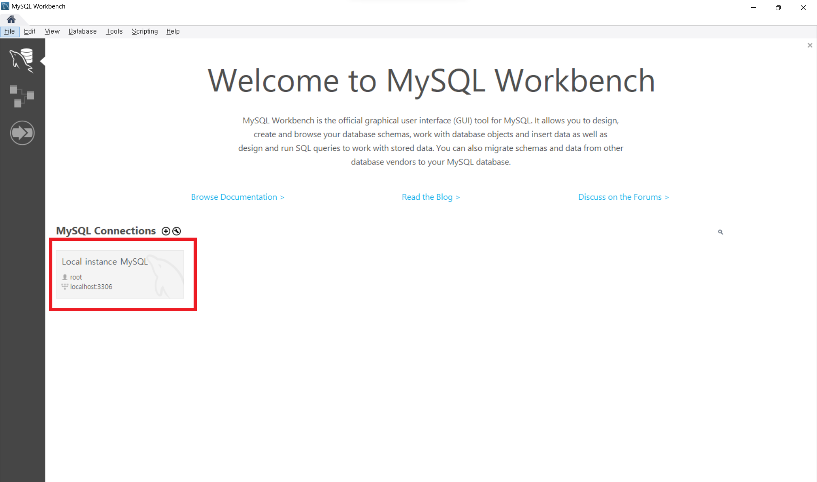Open the Edit menu
Viewport: 817px width, 482px height.
pos(29,31)
